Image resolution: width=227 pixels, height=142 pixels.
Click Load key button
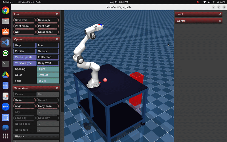click(24, 118)
